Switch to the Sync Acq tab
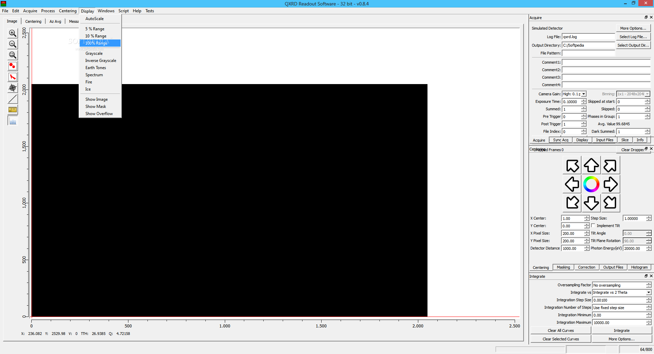The height and width of the screenshot is (354, 654). coord(560,140)
